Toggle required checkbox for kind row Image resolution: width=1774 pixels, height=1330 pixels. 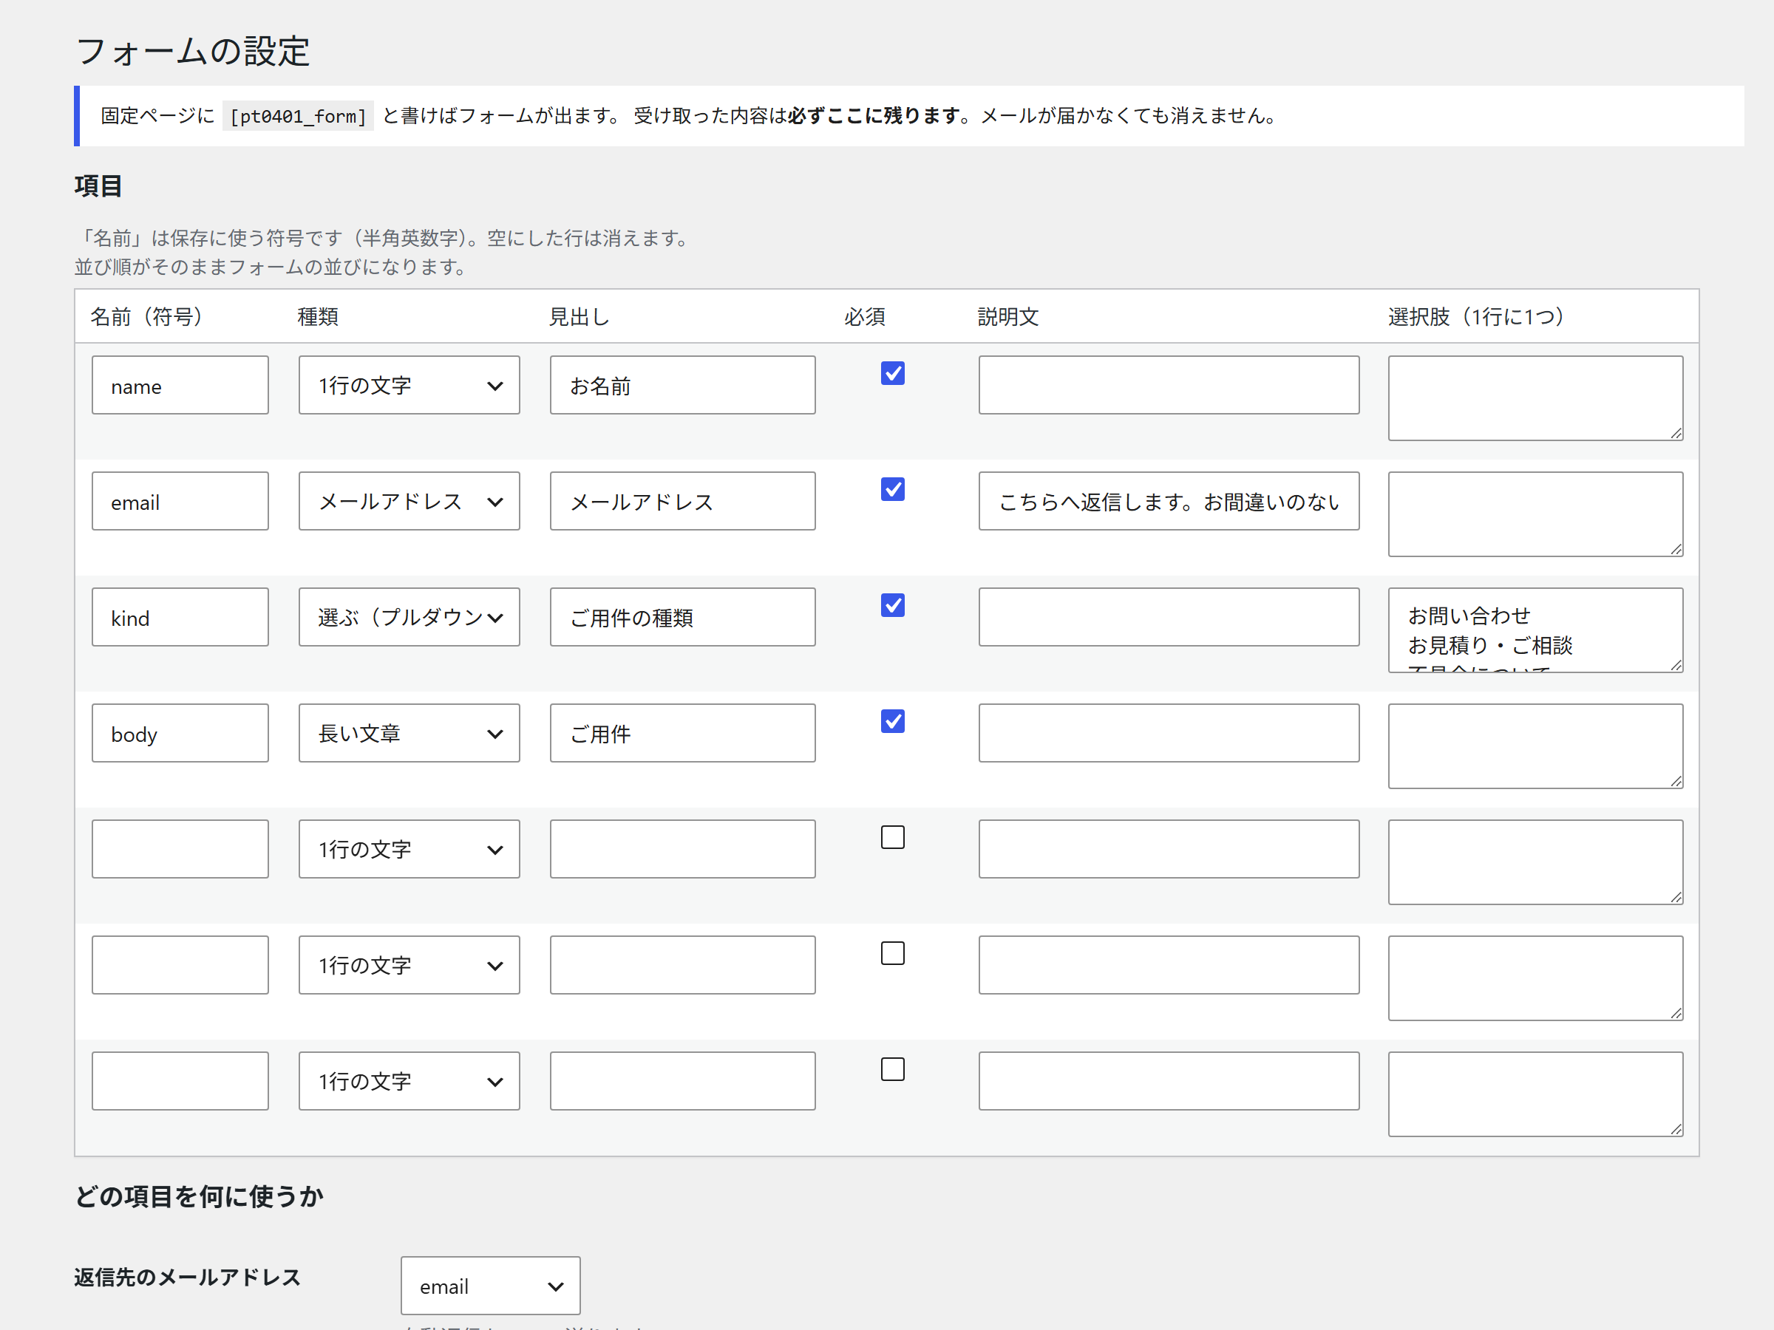click(893, 605)
